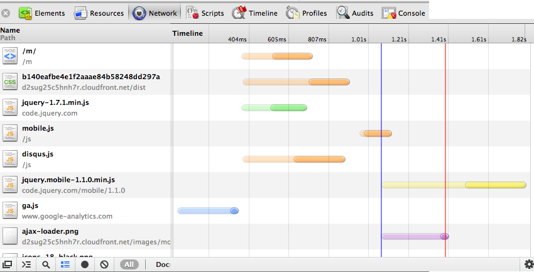Open the Elements panel
Image resolution: width=534 pixels, height=272 pixels.
point(41,13)
